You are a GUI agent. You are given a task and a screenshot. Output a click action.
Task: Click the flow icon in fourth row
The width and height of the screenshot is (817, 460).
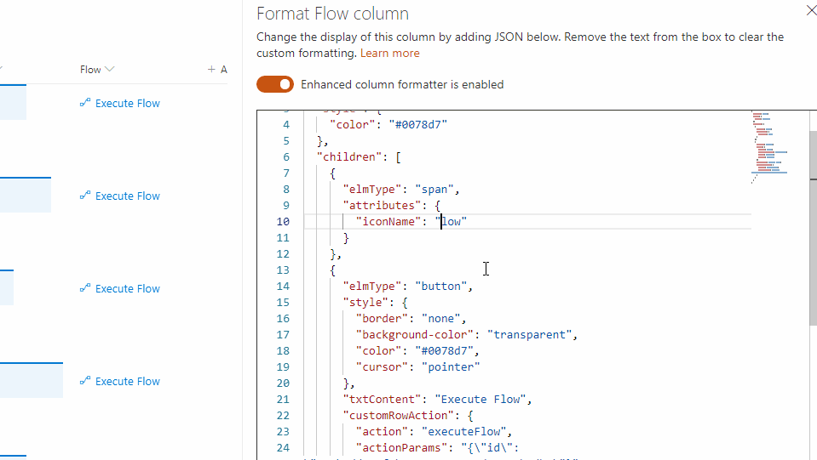click(84, 382)
